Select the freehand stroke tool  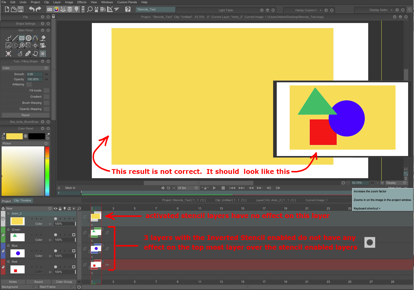click(9, 38)
